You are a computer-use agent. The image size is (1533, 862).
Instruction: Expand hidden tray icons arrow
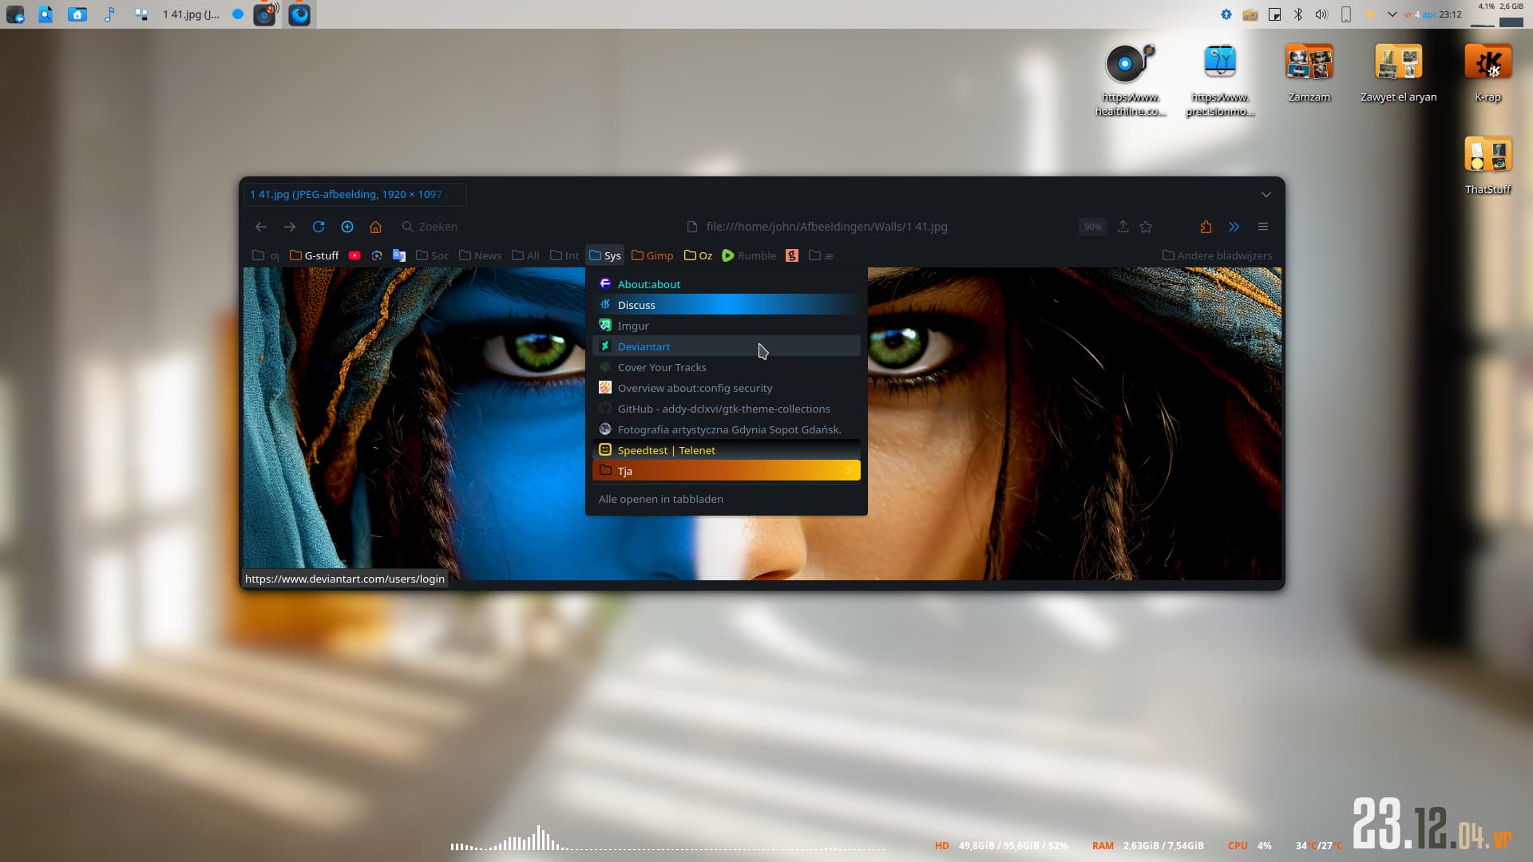click(1392, 14)
